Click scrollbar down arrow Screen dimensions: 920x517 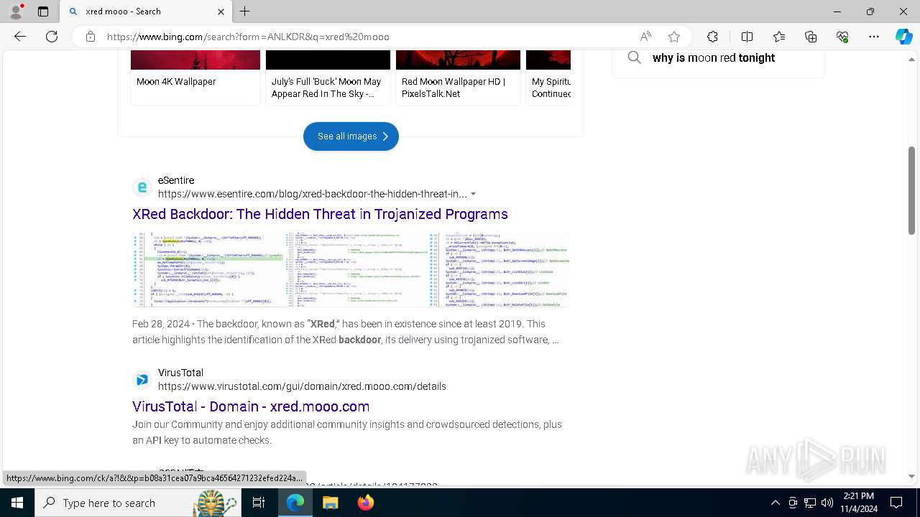(x=911, y=476)
